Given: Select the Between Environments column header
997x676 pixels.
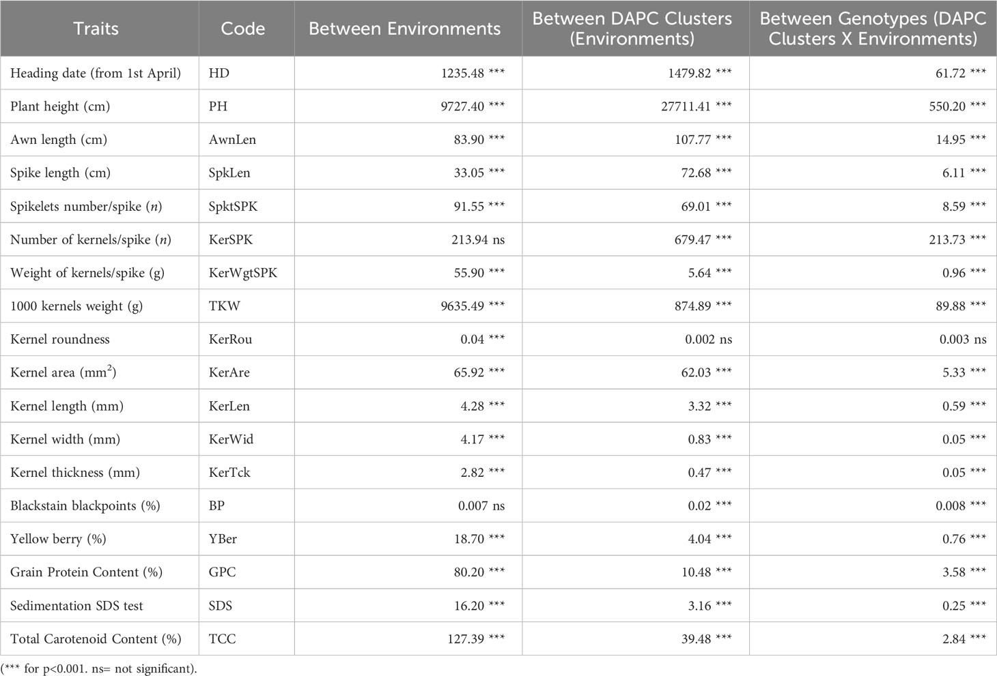Looking at the screenshot, I should click(x=405, y=29).
